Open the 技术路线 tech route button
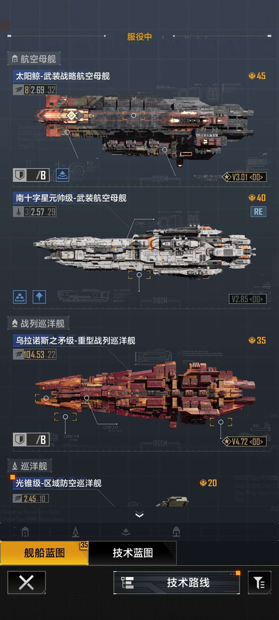This screenshot has width=279, height=620. pos(177,583)
